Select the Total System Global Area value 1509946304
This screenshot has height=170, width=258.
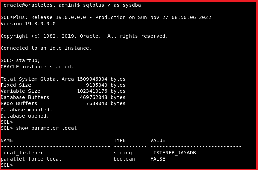[92, 79]
